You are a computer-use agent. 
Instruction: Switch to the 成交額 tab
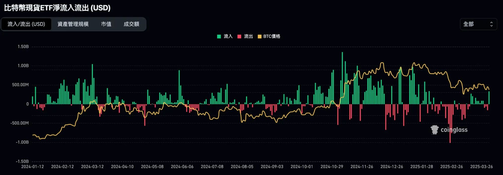pyautogui.click(x=131, y=24)
